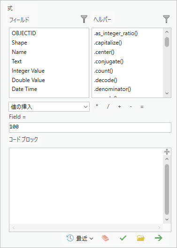Click the helpers list scroll down arrow

pos(167,93)
